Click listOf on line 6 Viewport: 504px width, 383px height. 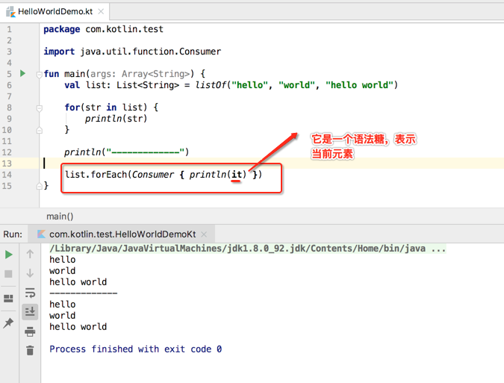[x=211, y=85]
